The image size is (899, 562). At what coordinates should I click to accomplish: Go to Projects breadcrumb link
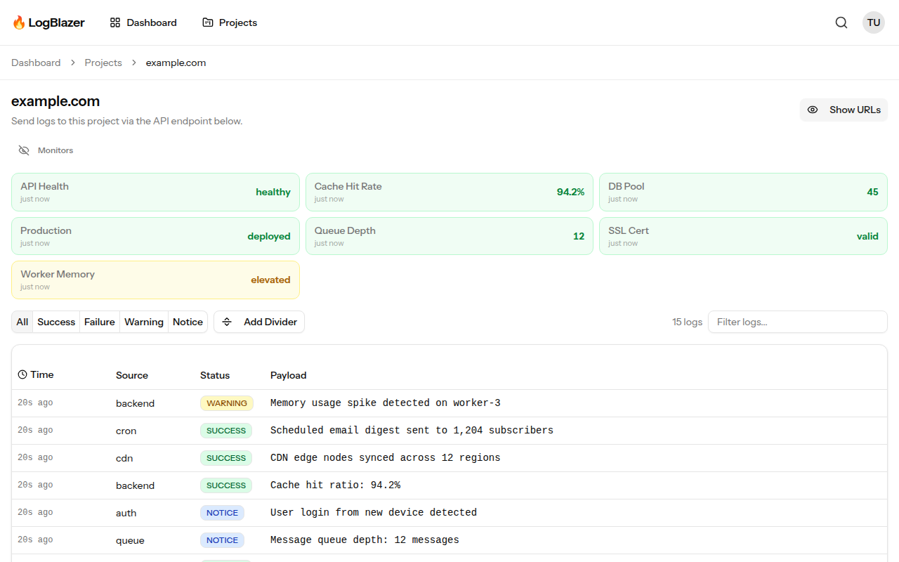point(103,63)
